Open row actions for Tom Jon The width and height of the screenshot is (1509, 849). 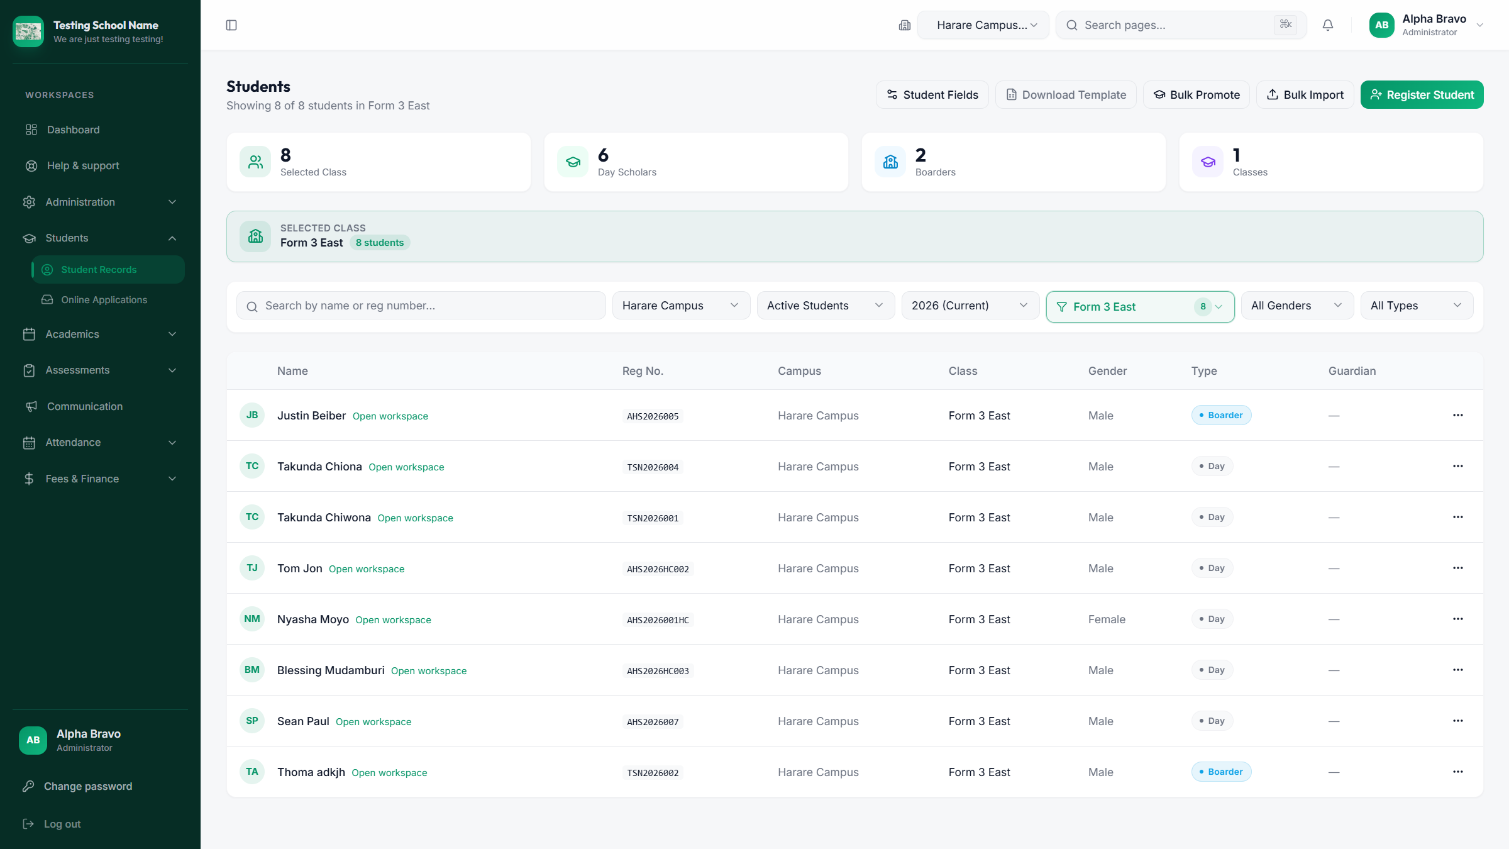(1458, 568)
